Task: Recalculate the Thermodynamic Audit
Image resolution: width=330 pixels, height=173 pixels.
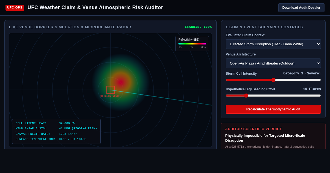Action: point(273,109)
